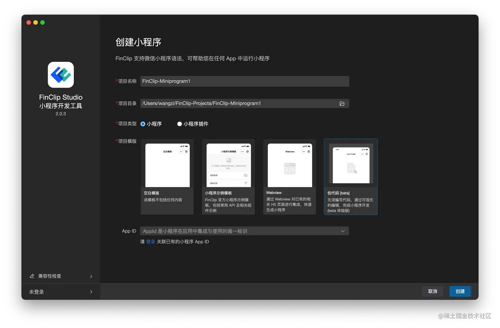Click the 小程序开发工具 subtitle text

point(61,106)
